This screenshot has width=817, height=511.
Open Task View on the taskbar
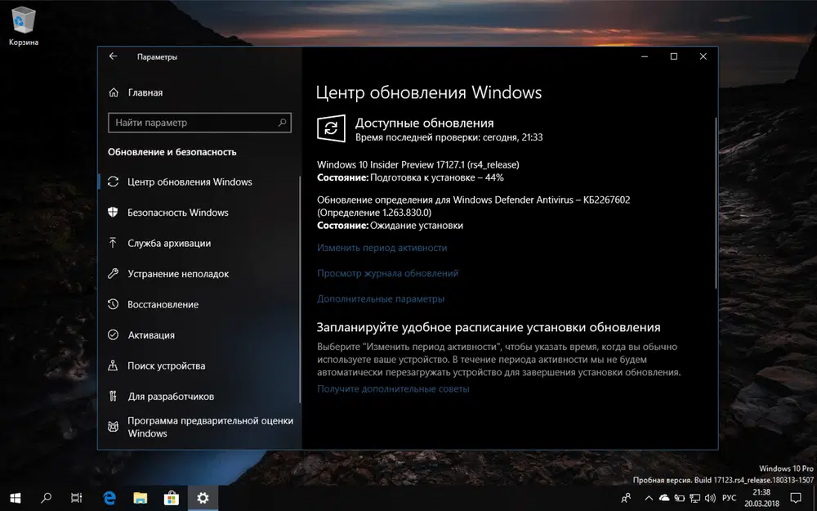[x=76, y=498]
